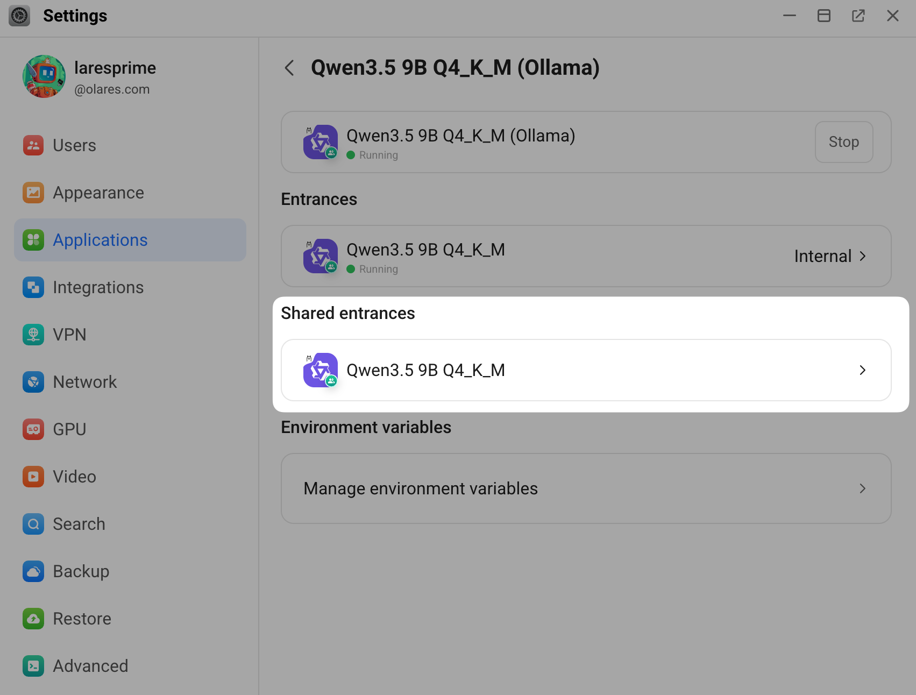Click the laresprime profile avatar

(x=44, y=76)
